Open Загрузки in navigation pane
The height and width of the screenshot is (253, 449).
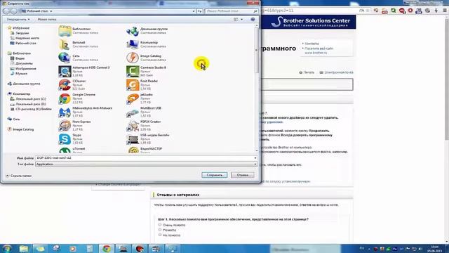(x=20, y=33)
